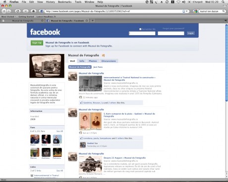Click the green Sign Up button
Viewport: 228px width, 182px height.
[x=37, y=43]
